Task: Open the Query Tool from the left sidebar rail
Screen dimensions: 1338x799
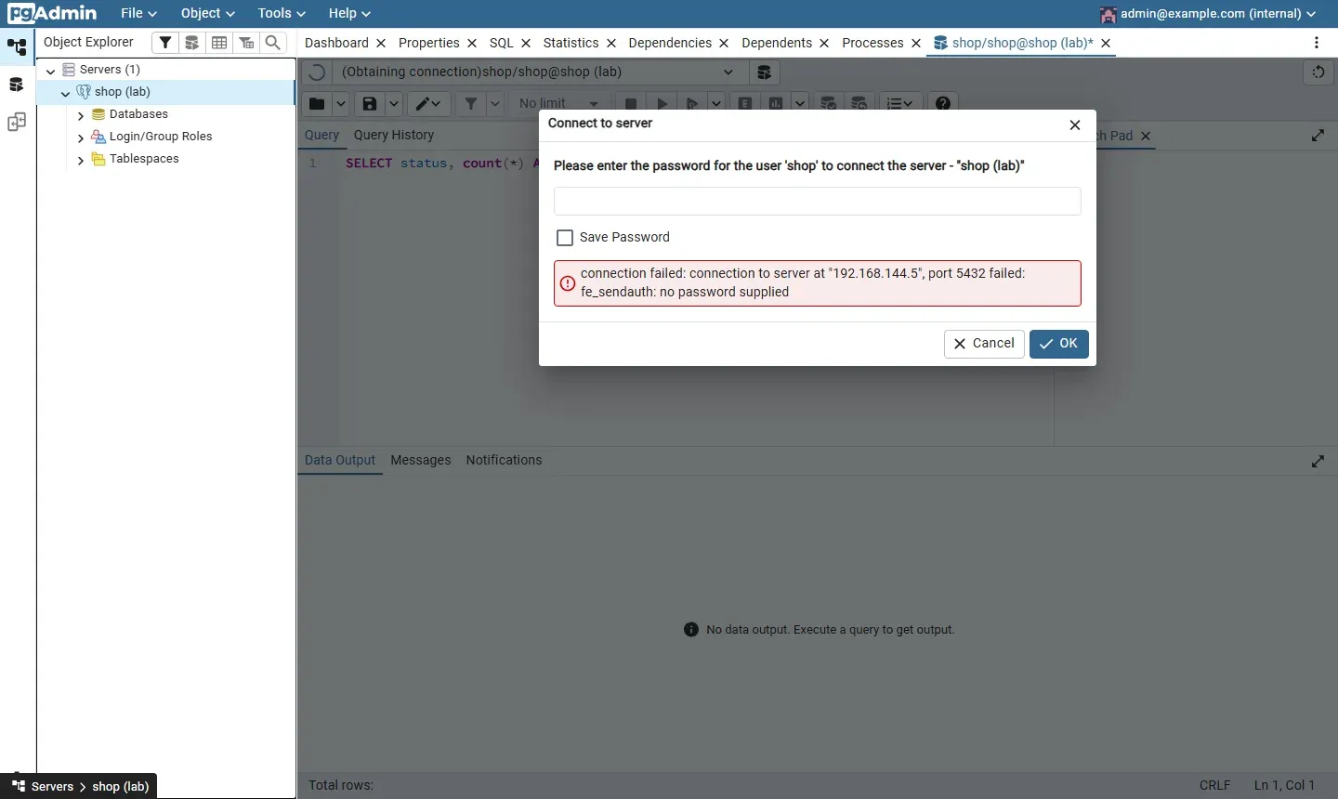Action: (x=16, y=85)
